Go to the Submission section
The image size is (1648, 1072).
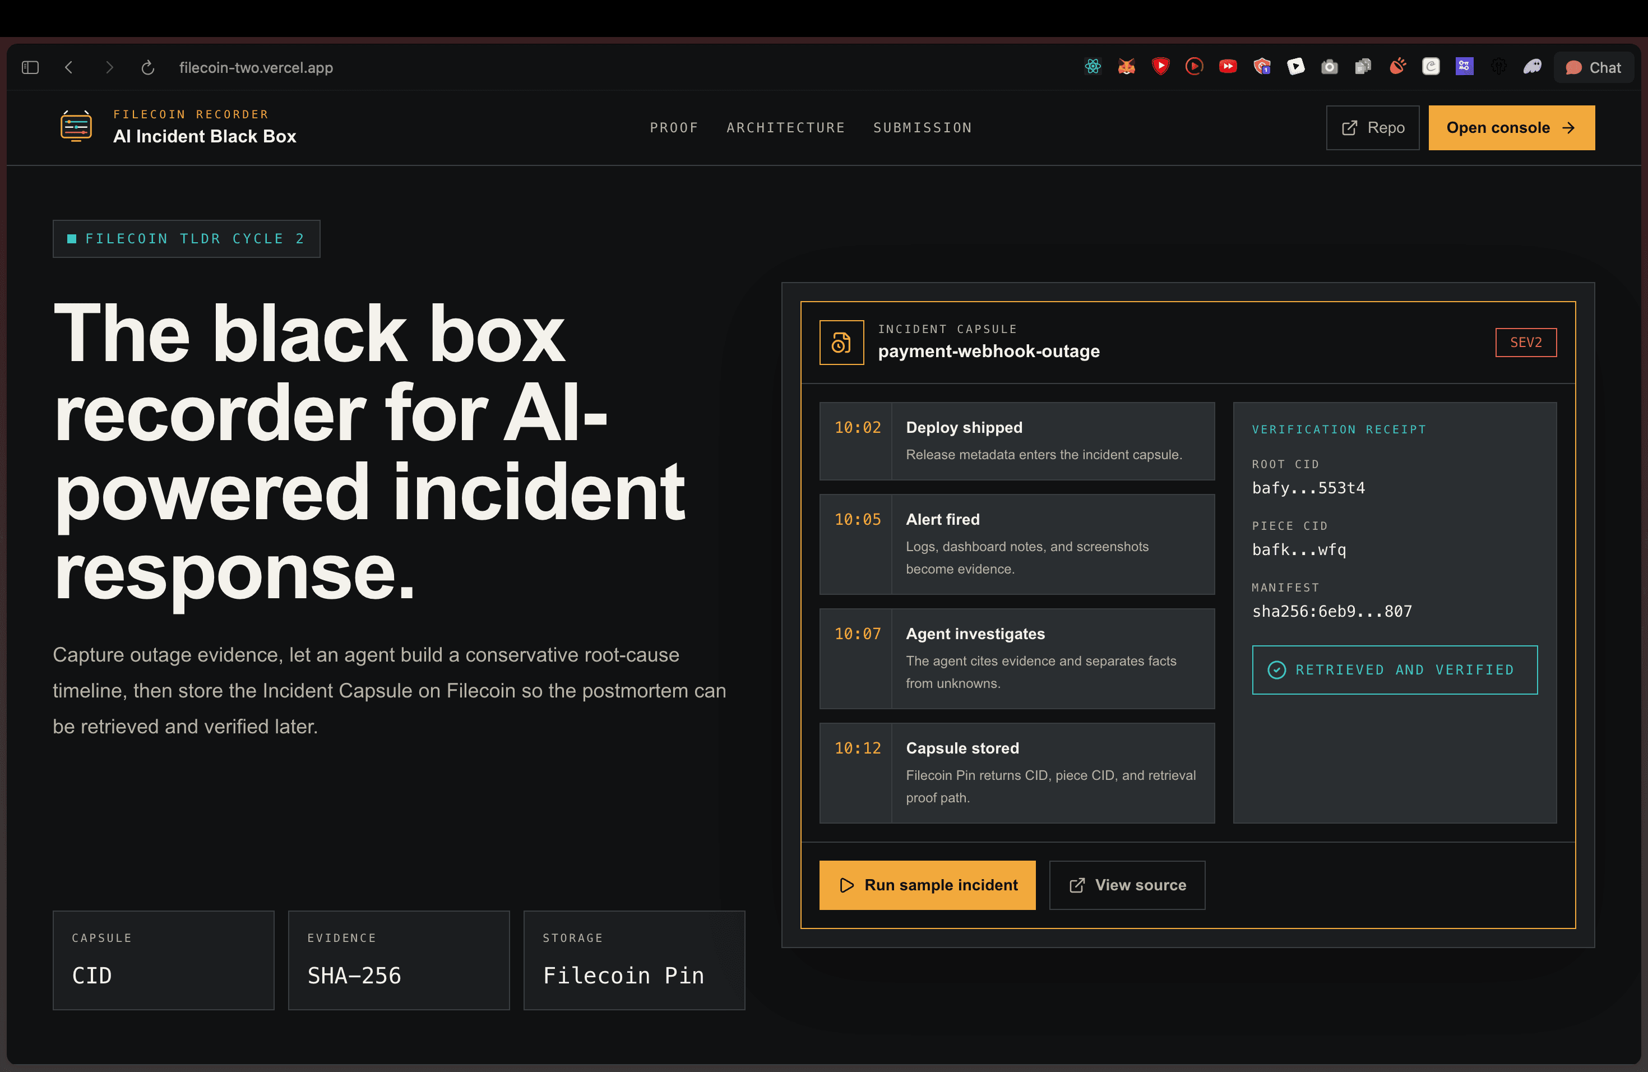pyautogui.click(x=922, y=127)
